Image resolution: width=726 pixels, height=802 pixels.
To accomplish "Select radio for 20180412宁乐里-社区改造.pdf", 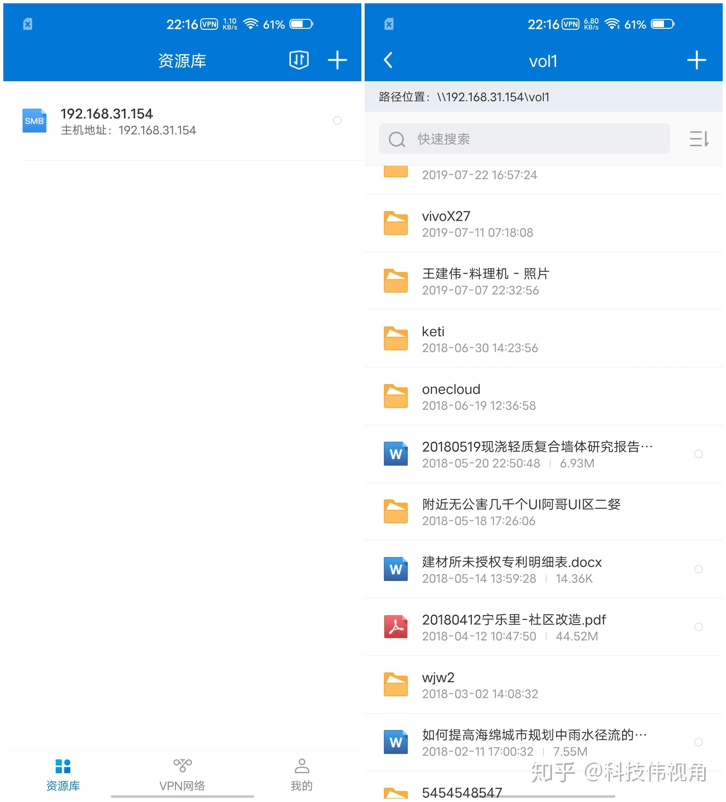I will [x=698, y=627].
